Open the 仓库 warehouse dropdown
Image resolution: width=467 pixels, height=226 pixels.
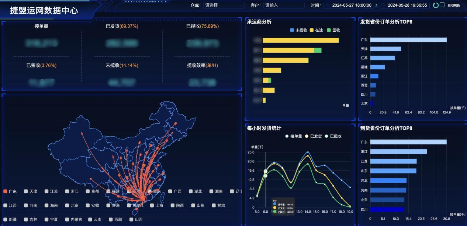coord(224,5)
